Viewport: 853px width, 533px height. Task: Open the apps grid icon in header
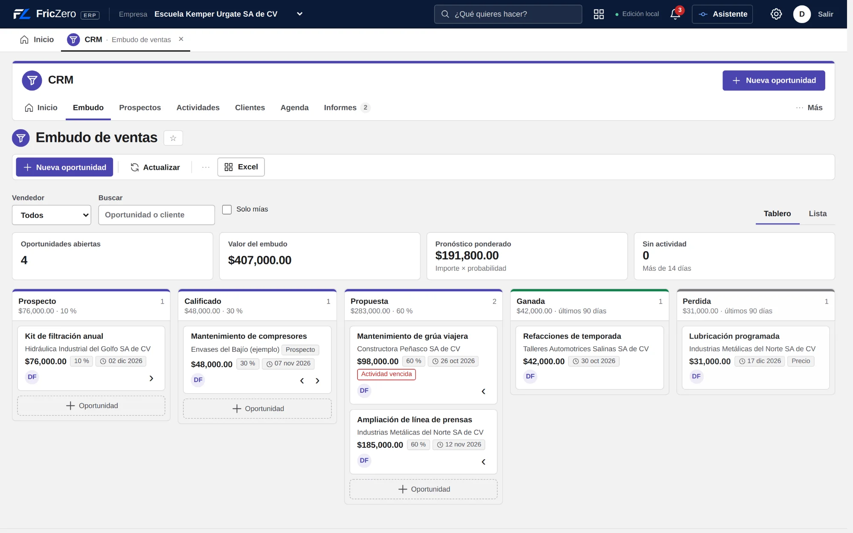click(x=599, y=14)
